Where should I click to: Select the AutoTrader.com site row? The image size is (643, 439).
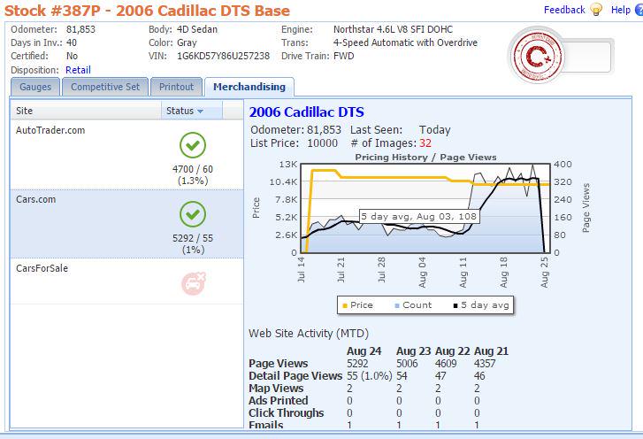point(126,155)
